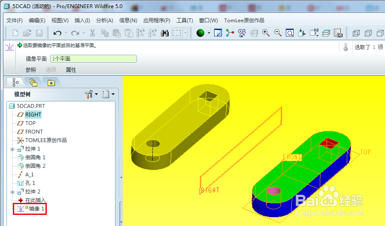385x226 pixels.
Task: Redo the last undone action
Action: pyautogui.click(x=75, y=33)
